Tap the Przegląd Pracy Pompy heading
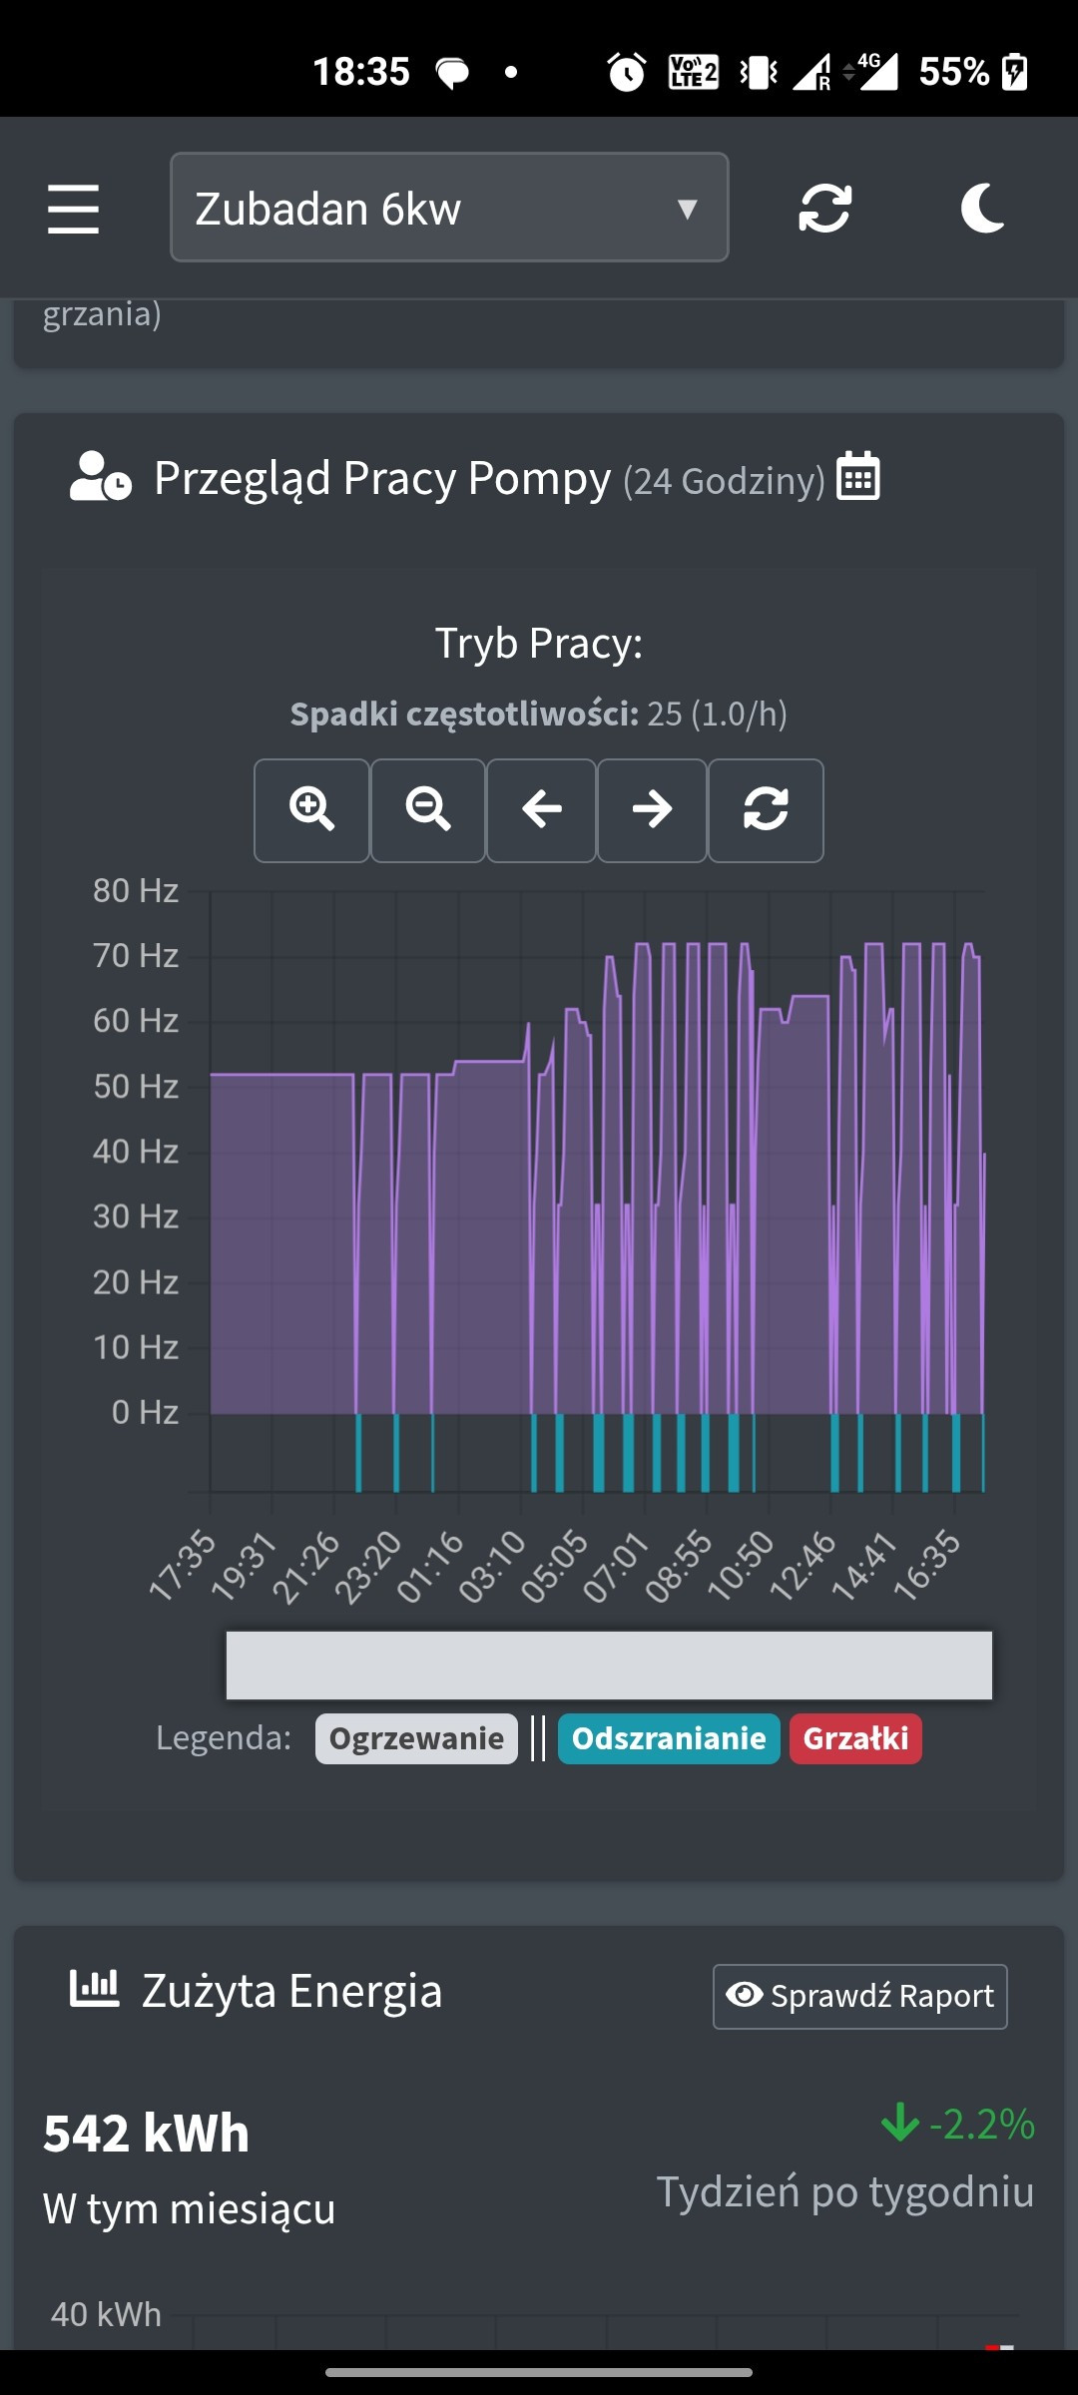 pos(381,478)
